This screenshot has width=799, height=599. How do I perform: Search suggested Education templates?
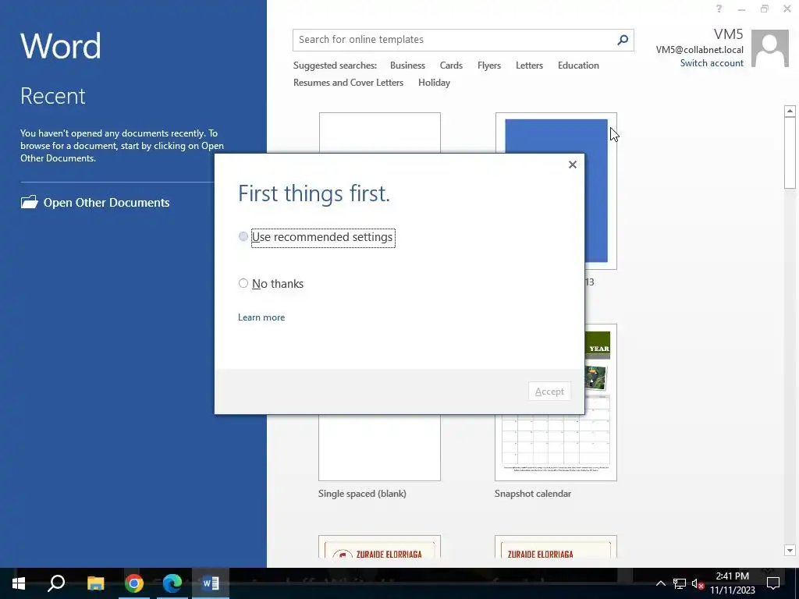pos(578,66)
